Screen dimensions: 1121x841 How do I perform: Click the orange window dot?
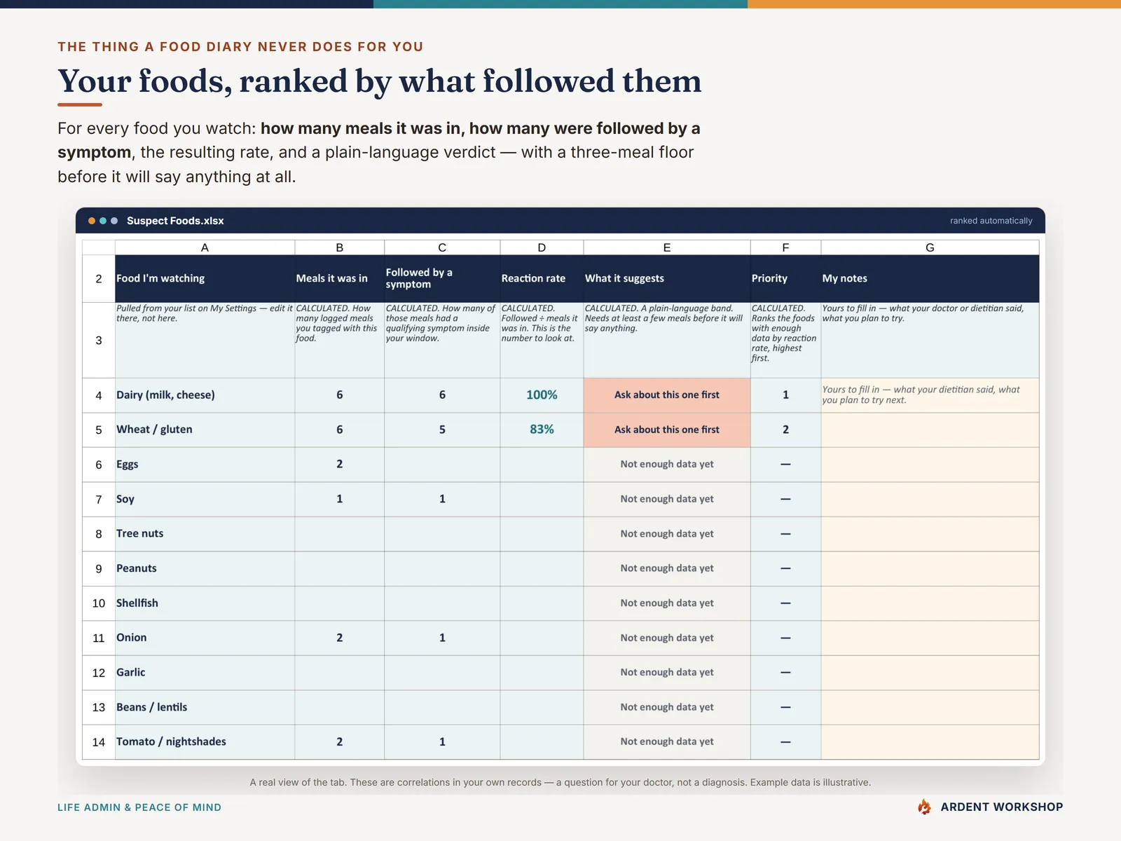click(92, 221)
